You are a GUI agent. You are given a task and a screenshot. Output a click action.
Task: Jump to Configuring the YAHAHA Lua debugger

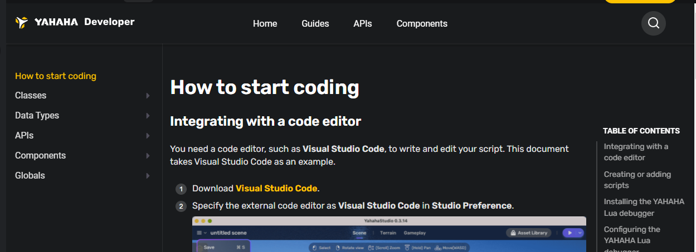(x=632, y=240)
